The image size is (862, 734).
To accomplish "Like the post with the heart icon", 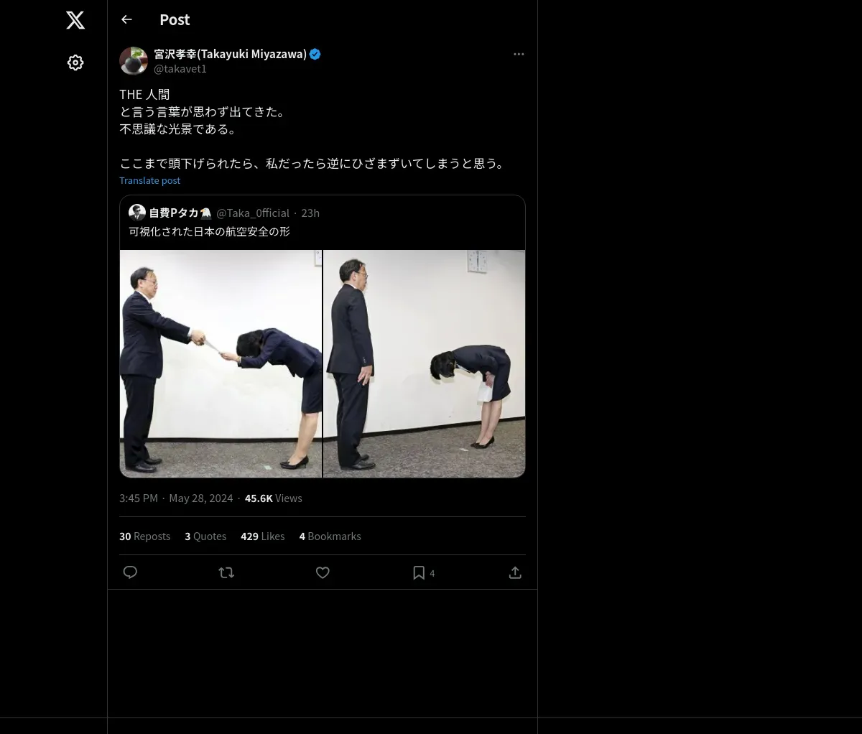I will click(x=323, y=572).
